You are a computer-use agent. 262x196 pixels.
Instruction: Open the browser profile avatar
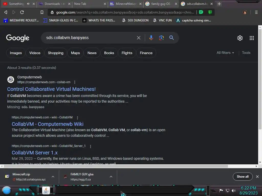[x=245, y=12]
